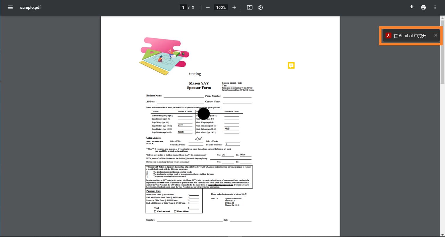Viewport: 445px width, 237px height.
Task: Dismiss the '在 Acrobat 中打开' notification
Action: 436,35
